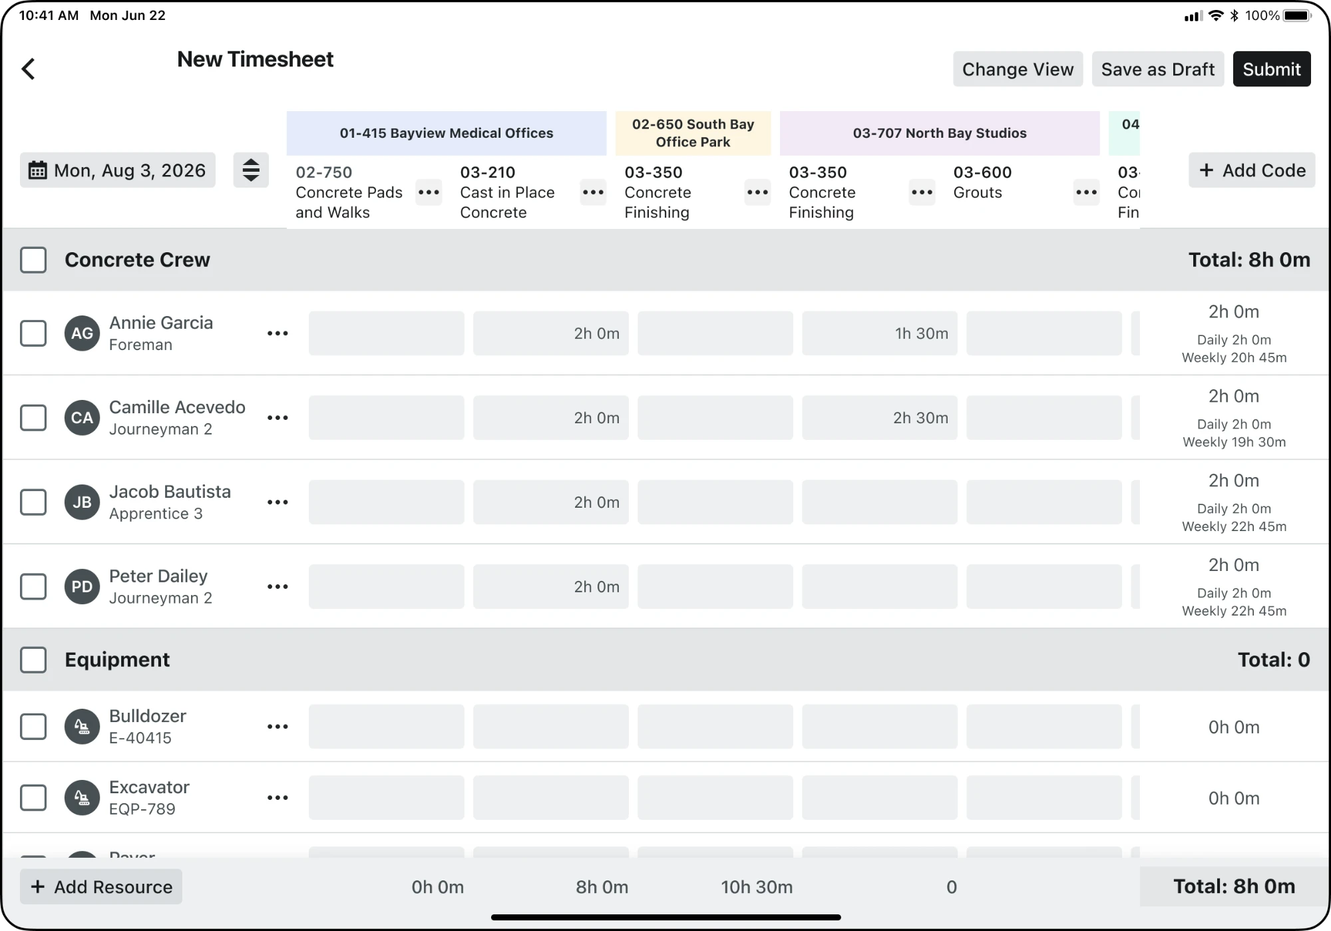
Task: Edit Annie Garcia's 1h 30m Concrete Finishing entry
Action: pos(880,333)
